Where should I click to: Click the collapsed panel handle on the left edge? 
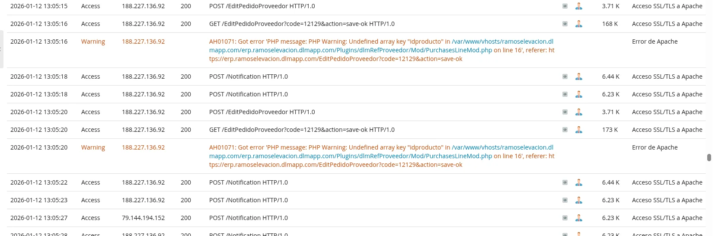(1, 49)
